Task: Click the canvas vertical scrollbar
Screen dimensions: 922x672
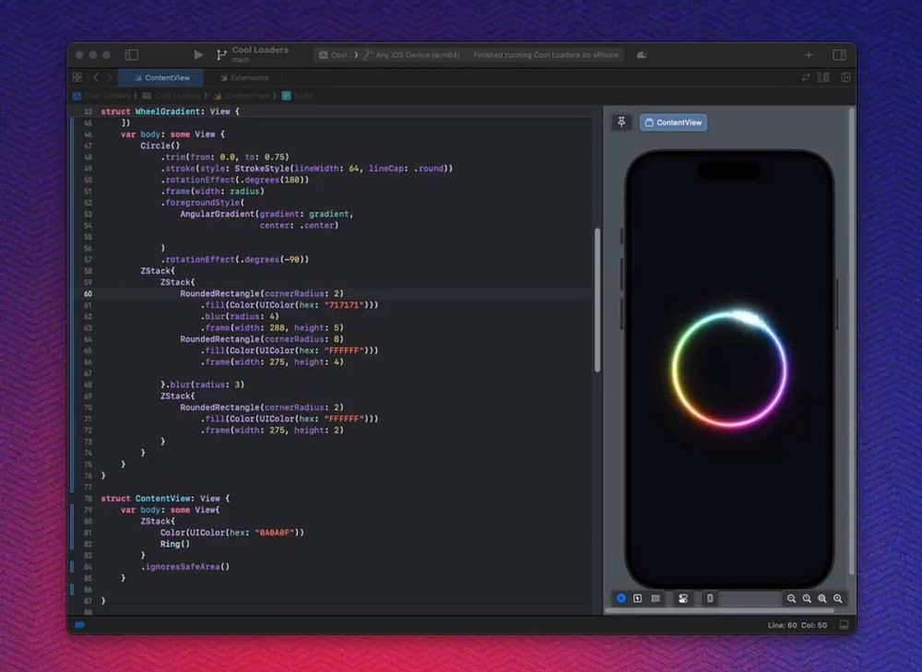Action: coord(851,341)
